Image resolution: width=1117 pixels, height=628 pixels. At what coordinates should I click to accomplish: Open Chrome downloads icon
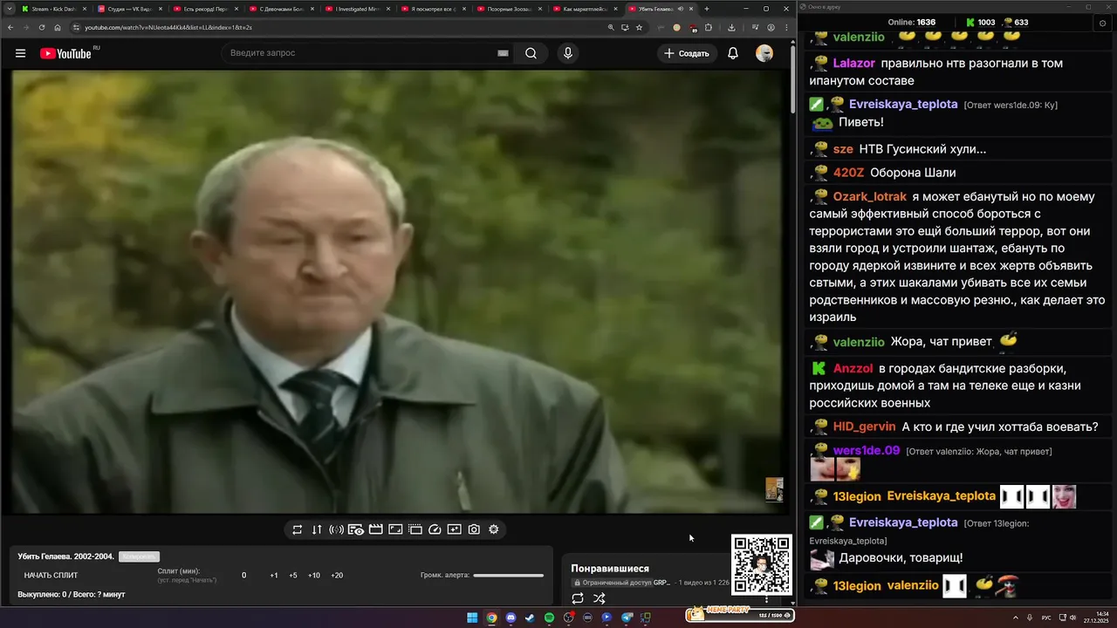pos(731,27)
